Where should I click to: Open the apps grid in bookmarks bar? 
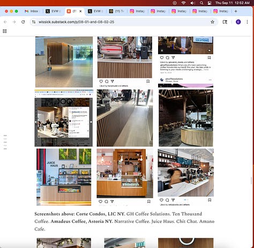pyautogui.click(x=5, y=31)
